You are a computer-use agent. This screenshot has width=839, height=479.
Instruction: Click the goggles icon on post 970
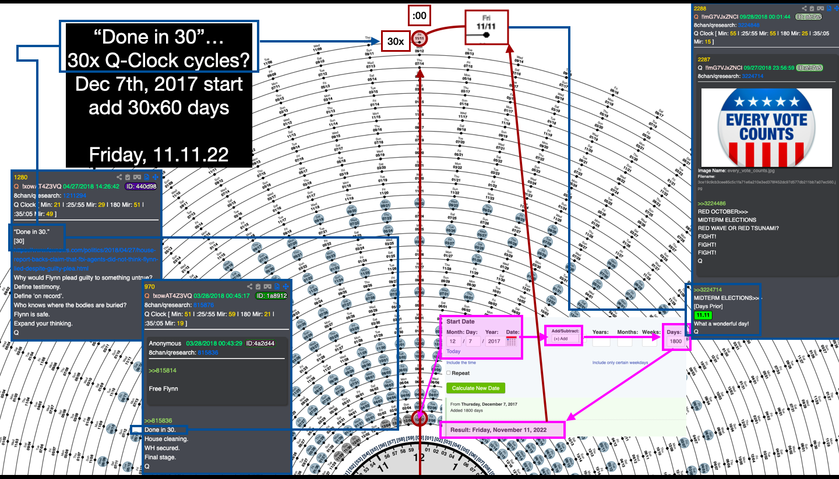(267, 286)
